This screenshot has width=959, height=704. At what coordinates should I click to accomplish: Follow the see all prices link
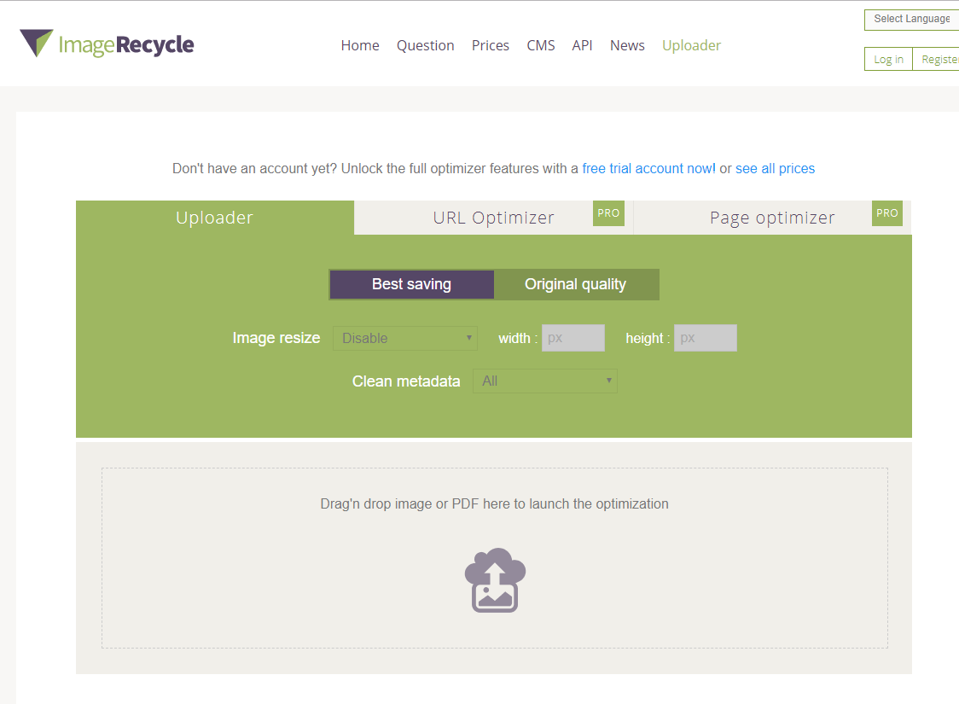tap(775, 169)
